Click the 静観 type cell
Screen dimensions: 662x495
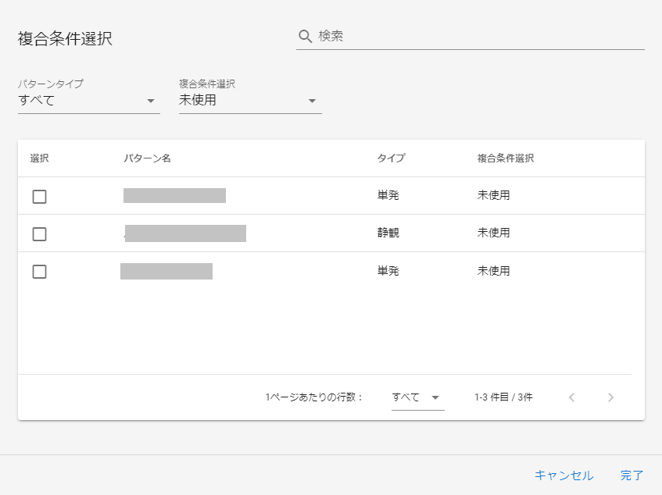click(x=388, y=233)
